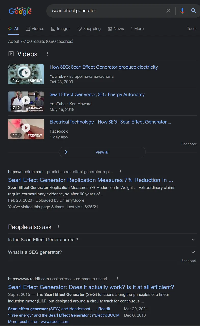Open options menu for reddit.com result
200x326 pixels.
point(118,279)
